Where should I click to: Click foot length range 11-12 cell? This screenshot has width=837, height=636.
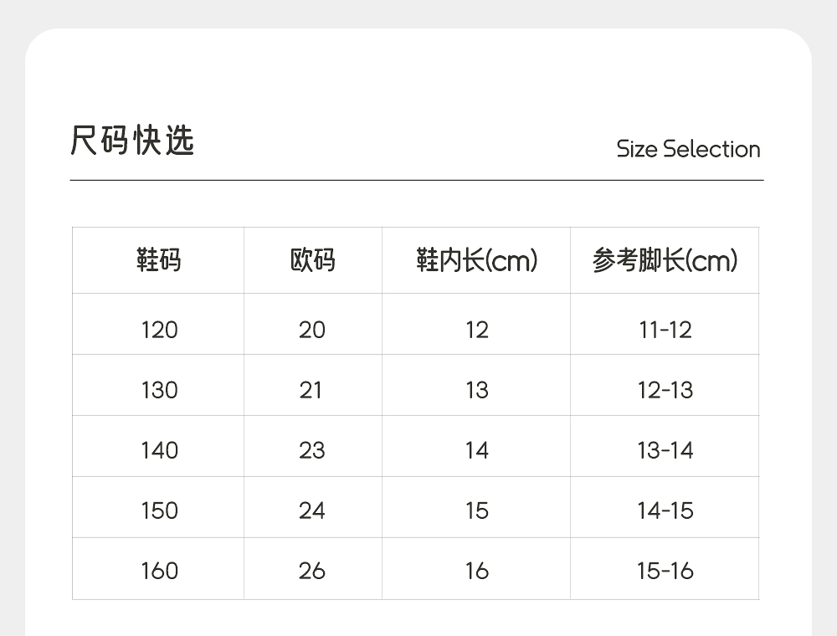point(665,330)
